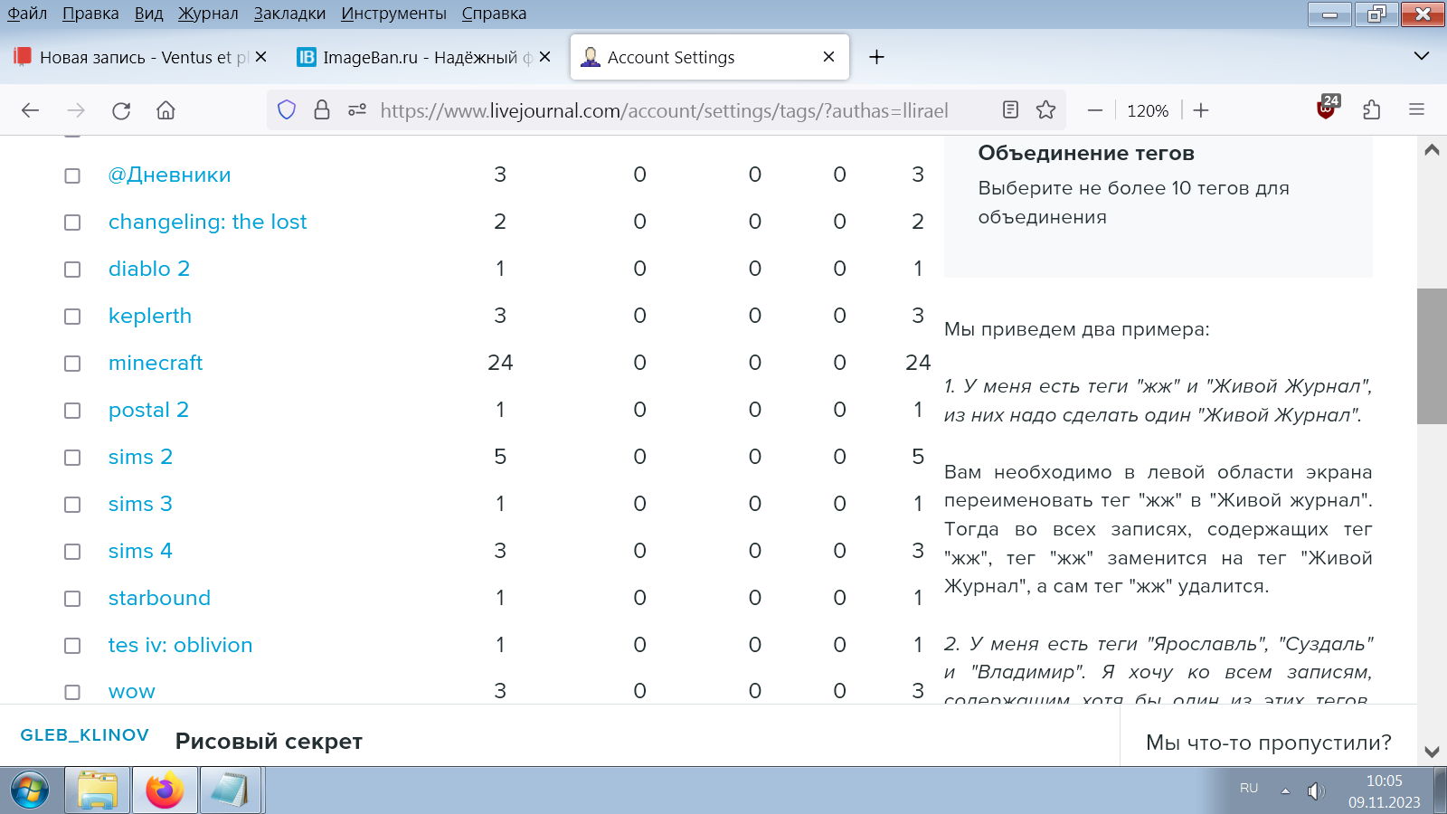Image resolution: width=1447 pixels, height=814 pixels.
Task: Reload the current page
Action: [121, 110]
